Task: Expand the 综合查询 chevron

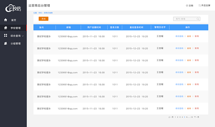Action: tap(23, 36)
